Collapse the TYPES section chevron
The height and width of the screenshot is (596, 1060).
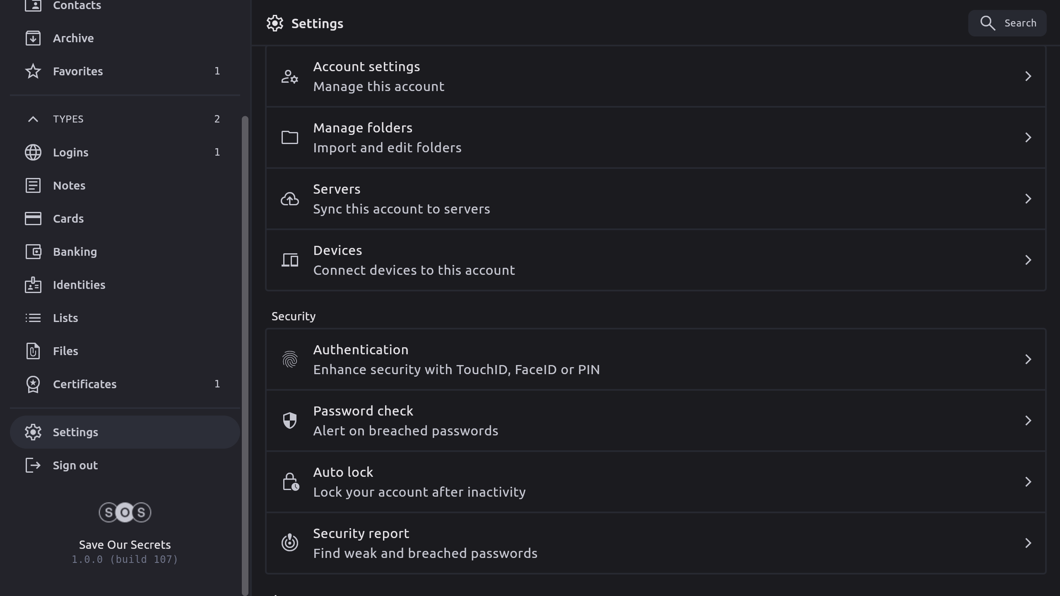click(x=33, y=119)
